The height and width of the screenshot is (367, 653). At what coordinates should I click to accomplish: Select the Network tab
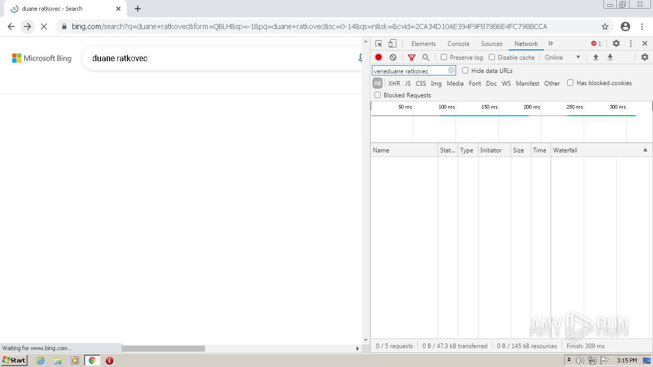pyautogui.click(x=526, y=44)
